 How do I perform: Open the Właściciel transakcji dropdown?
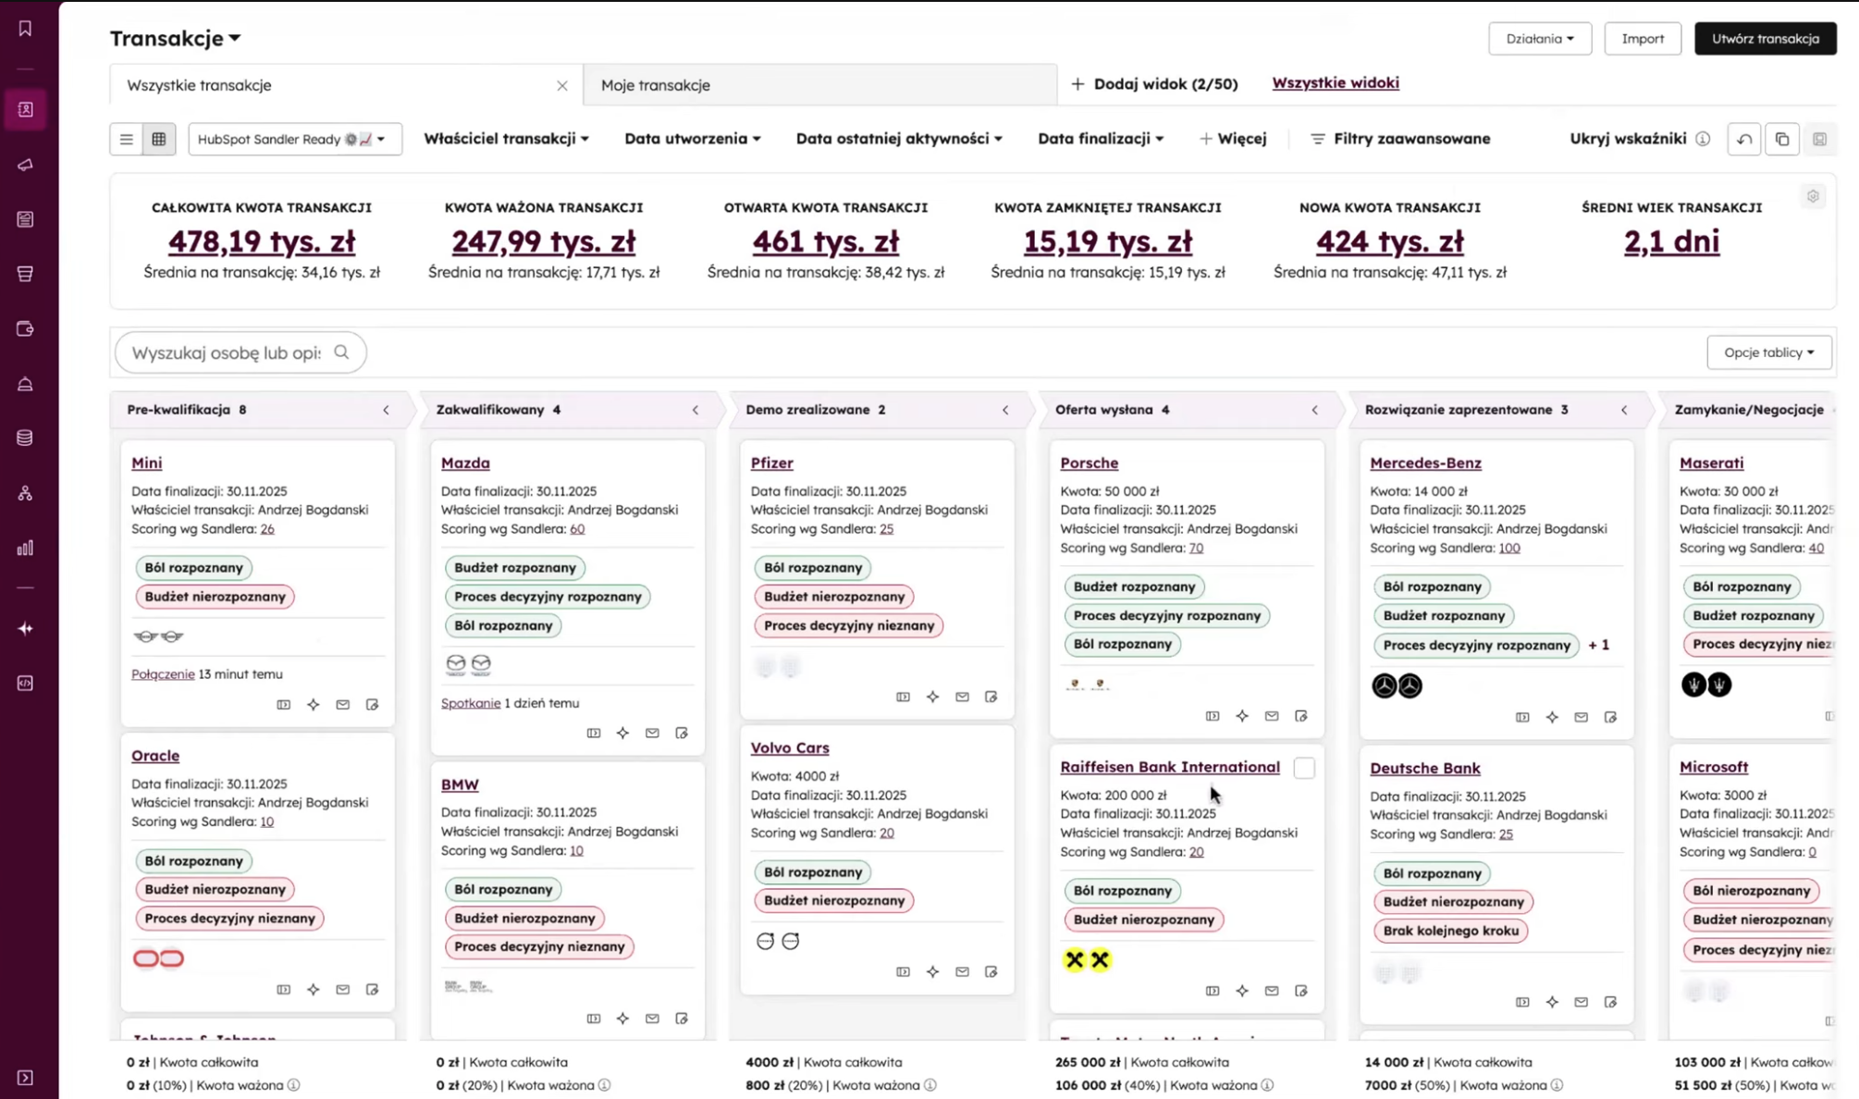pos(505,139)
